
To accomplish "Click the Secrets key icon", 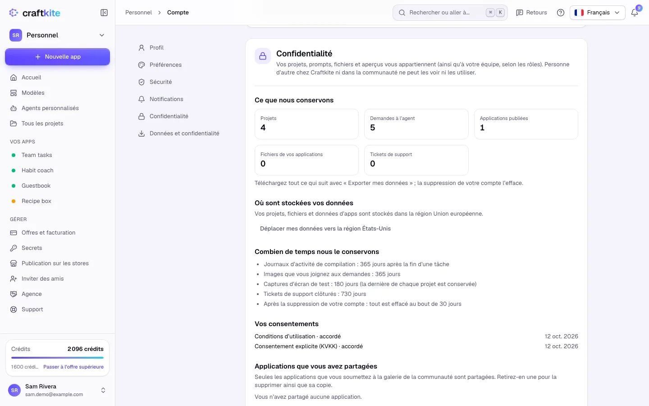I will 14,248.
